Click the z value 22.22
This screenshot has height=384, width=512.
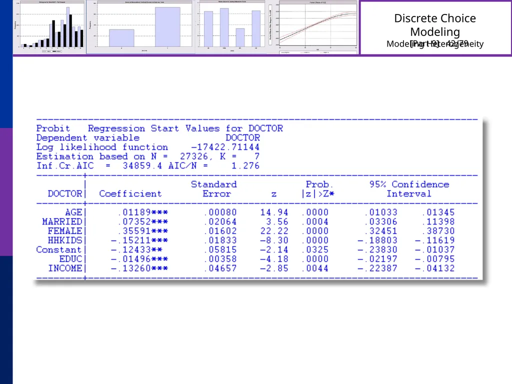pos(274,231)
